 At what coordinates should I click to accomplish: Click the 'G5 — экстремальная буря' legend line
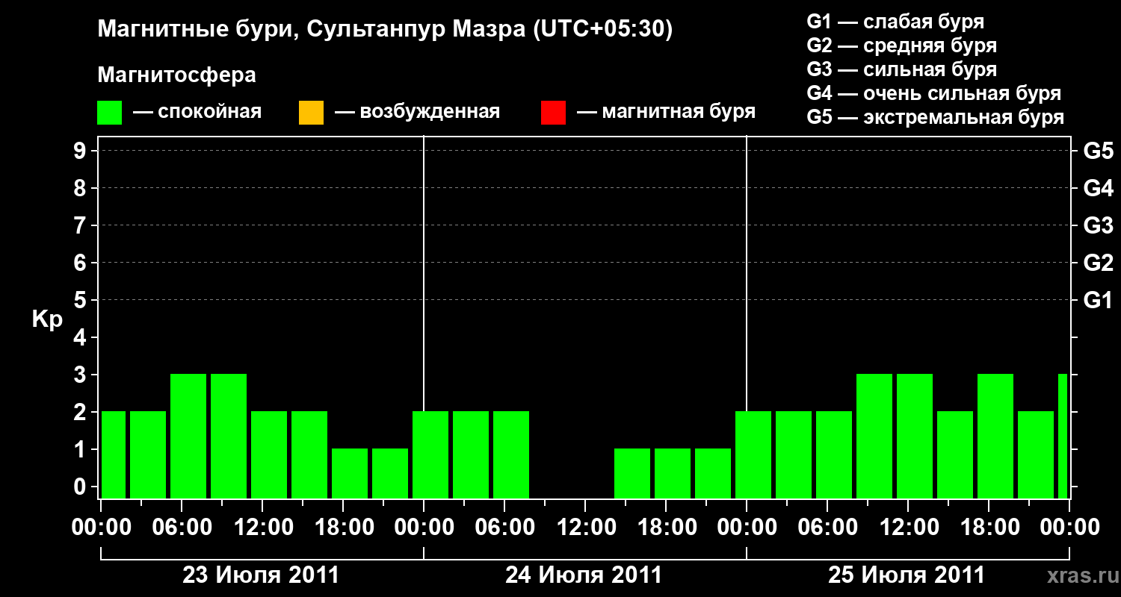(936, 118)
